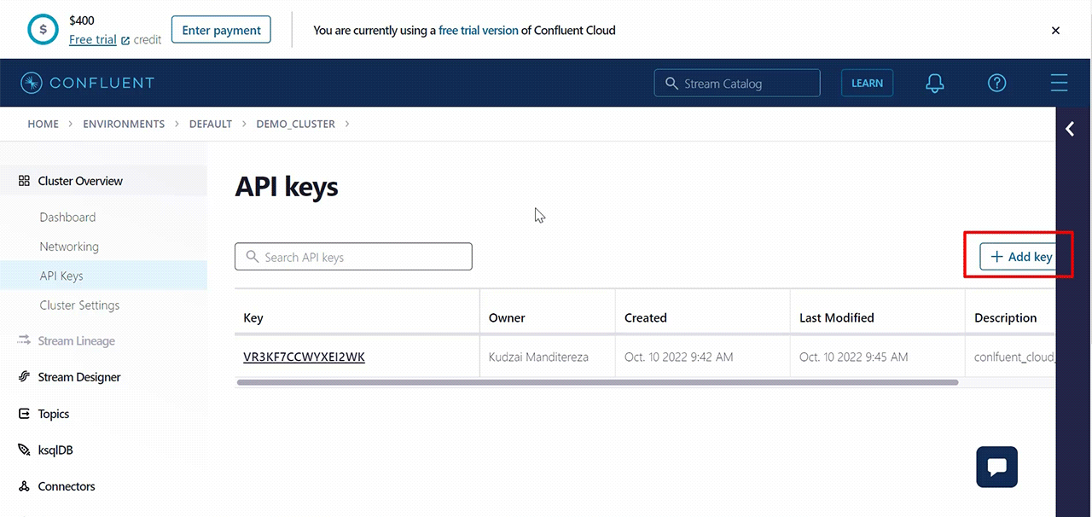The width and height of the screenshot is (1092, 517).
Task: Open Stream Lineage in sidebar
Action: pos(77,340)
